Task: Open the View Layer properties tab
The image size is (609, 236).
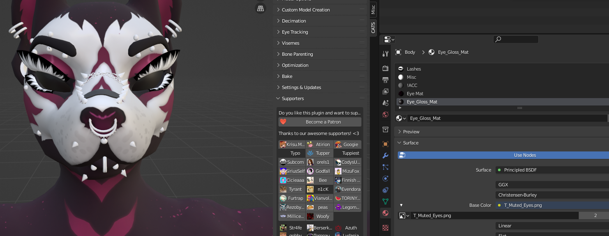Action: coord(385,91)
